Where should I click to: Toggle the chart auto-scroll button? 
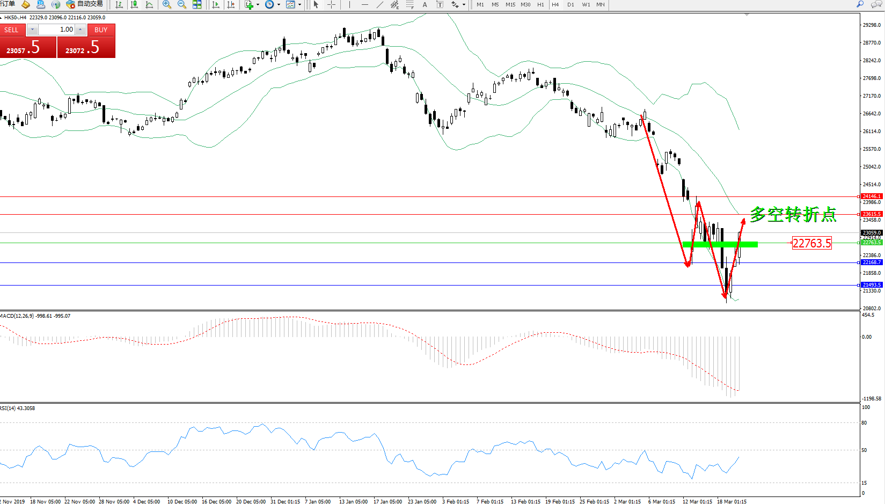[216, 4]
